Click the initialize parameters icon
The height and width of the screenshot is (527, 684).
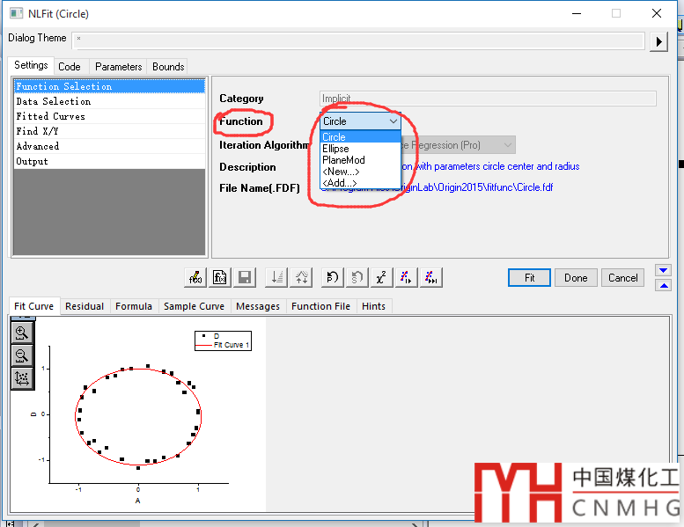point(331,277)
